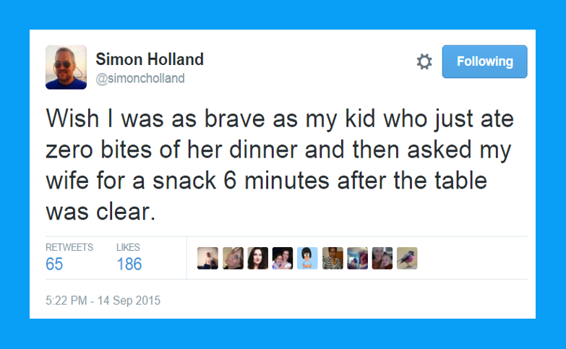Open the pink-breasted bird avatar
The image size is (566, 349).
click(407, 258)
